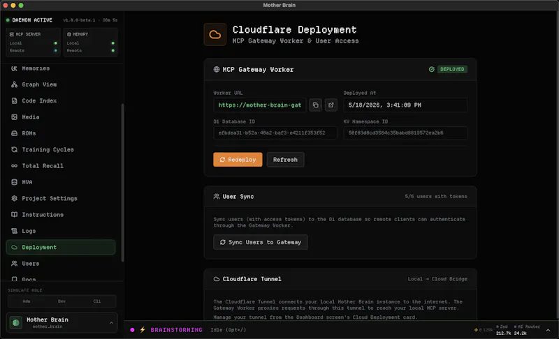The height and width of the screenshot is (339, 559).
Task: Click the Graph View sidebar icon
Action: pyautogui.click(x=14, y=84)
